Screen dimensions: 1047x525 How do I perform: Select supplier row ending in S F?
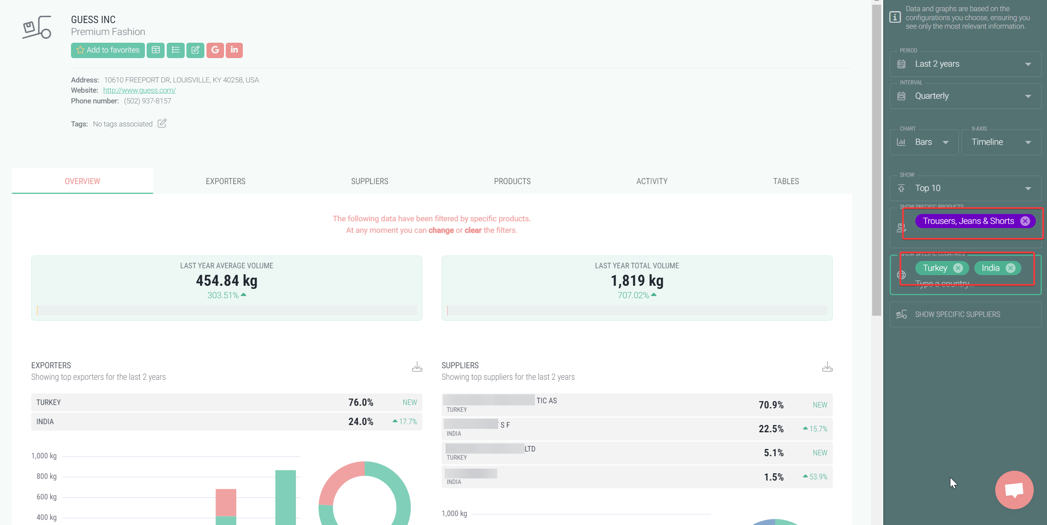click(x=637, y=428)
